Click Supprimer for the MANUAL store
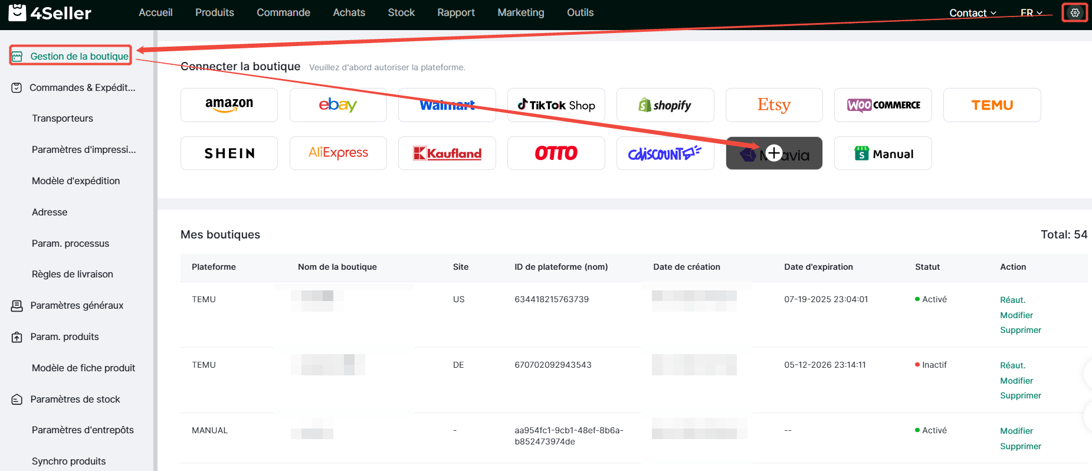This screenshot has width=1092, height=471. (1020, 446)
